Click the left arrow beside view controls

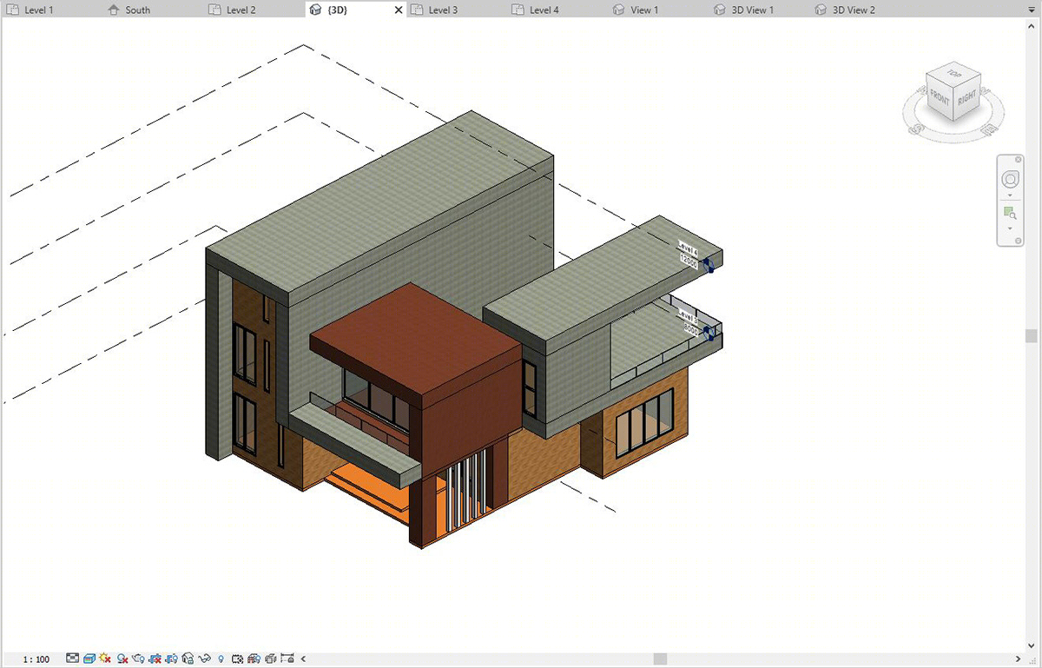[x=303, y=658]
